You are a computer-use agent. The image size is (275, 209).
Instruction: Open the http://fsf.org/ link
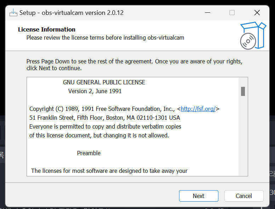click(x=198, y=109)
